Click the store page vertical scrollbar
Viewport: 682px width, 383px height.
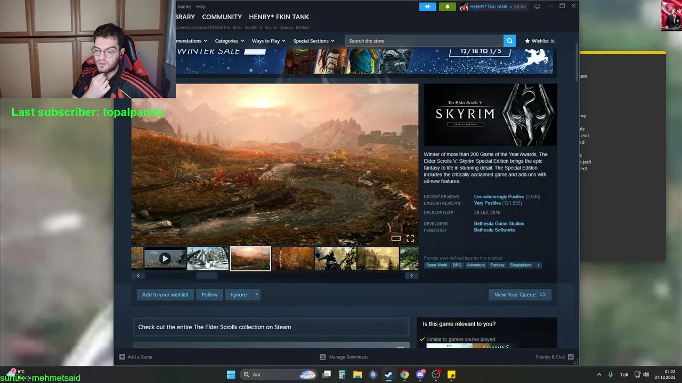coord(577,64)
